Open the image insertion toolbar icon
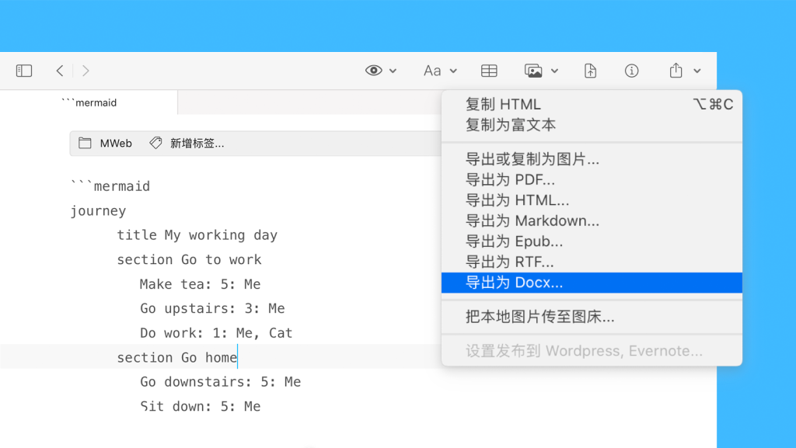The width and height of the screenshot is (796, 448). 535,71
